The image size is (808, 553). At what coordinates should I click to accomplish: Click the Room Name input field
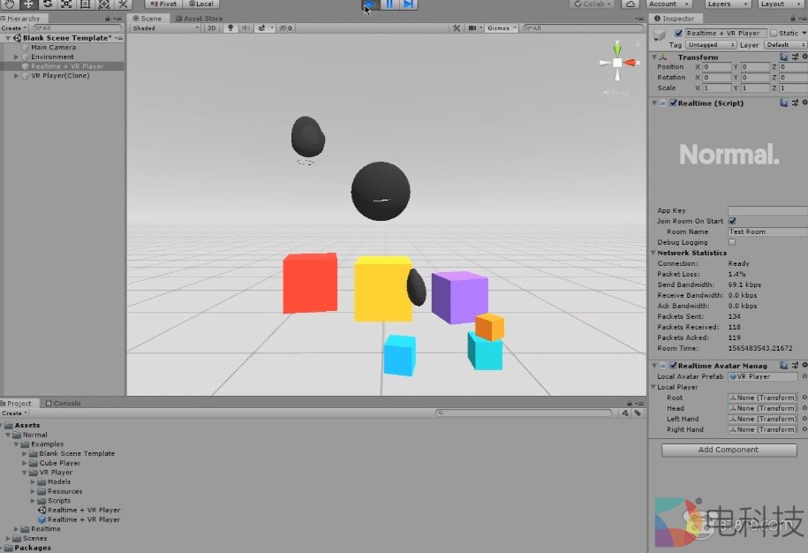click(766, 231)
